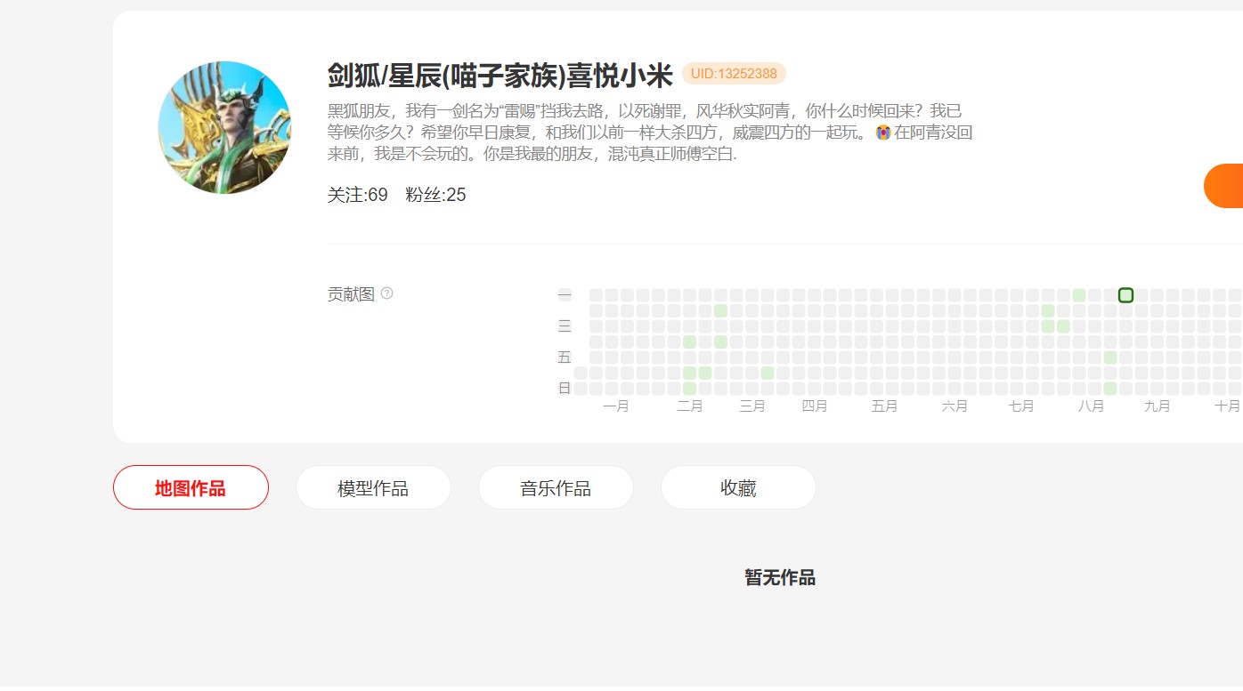Click the crying emoji in the bio
The image size is (1243, 691).
[883, 133]
